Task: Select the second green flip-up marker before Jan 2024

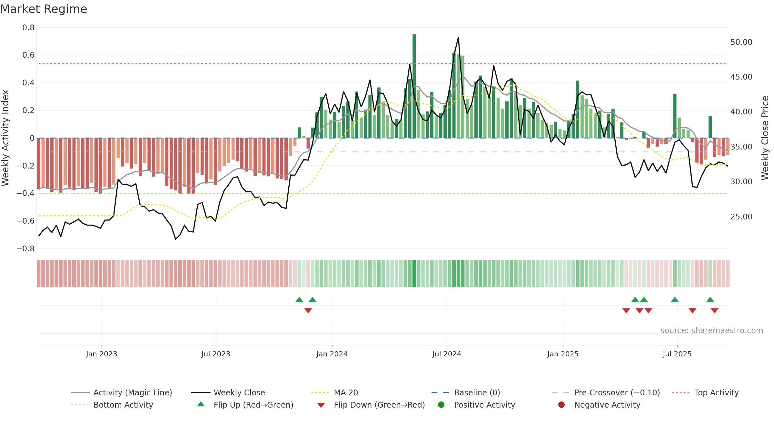Action: pyautogui.click(x=313, y=300)
